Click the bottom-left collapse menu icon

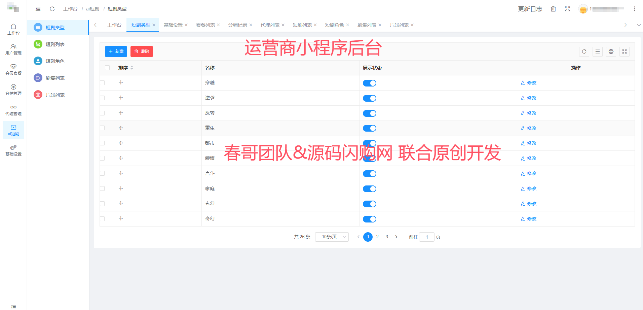[13, 307]
